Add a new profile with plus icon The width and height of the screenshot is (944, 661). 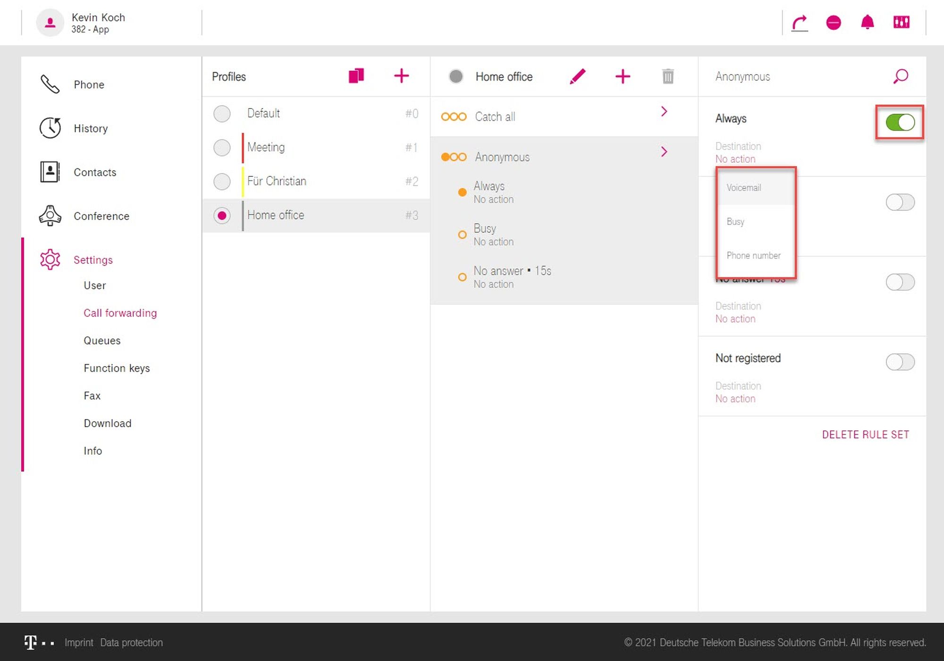(401, 76)
